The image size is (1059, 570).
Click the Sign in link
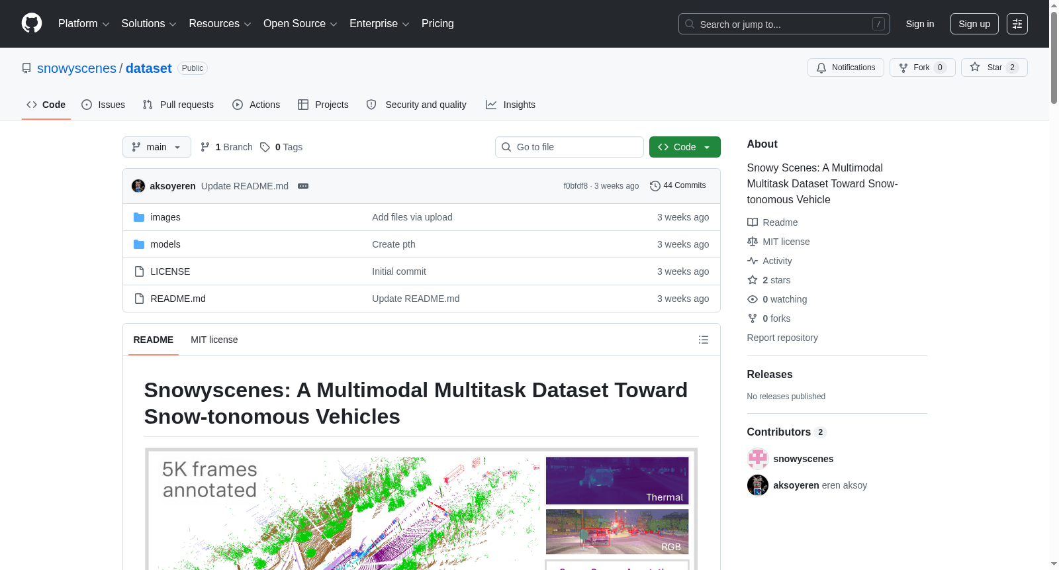click(x=920, y=24)
